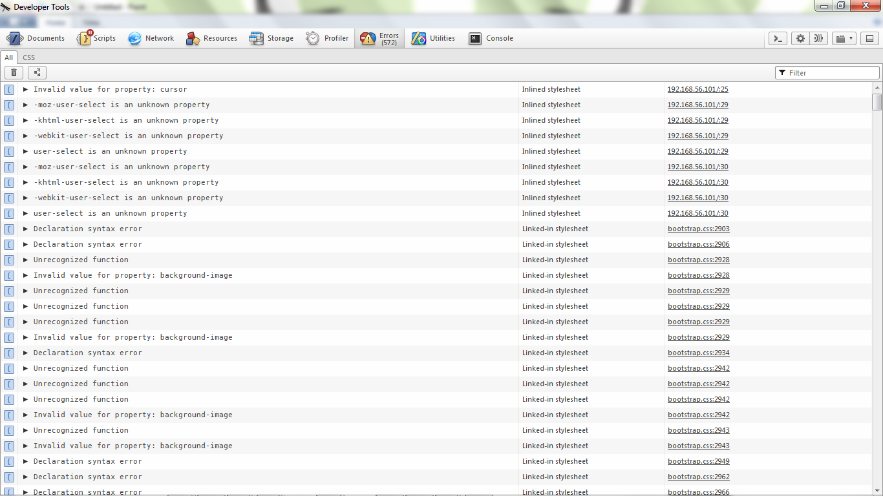The height and width of the screenshot is (496, 883).
Task: Open the settings gear
Action: pyautogui.click(x=800, y=38)
